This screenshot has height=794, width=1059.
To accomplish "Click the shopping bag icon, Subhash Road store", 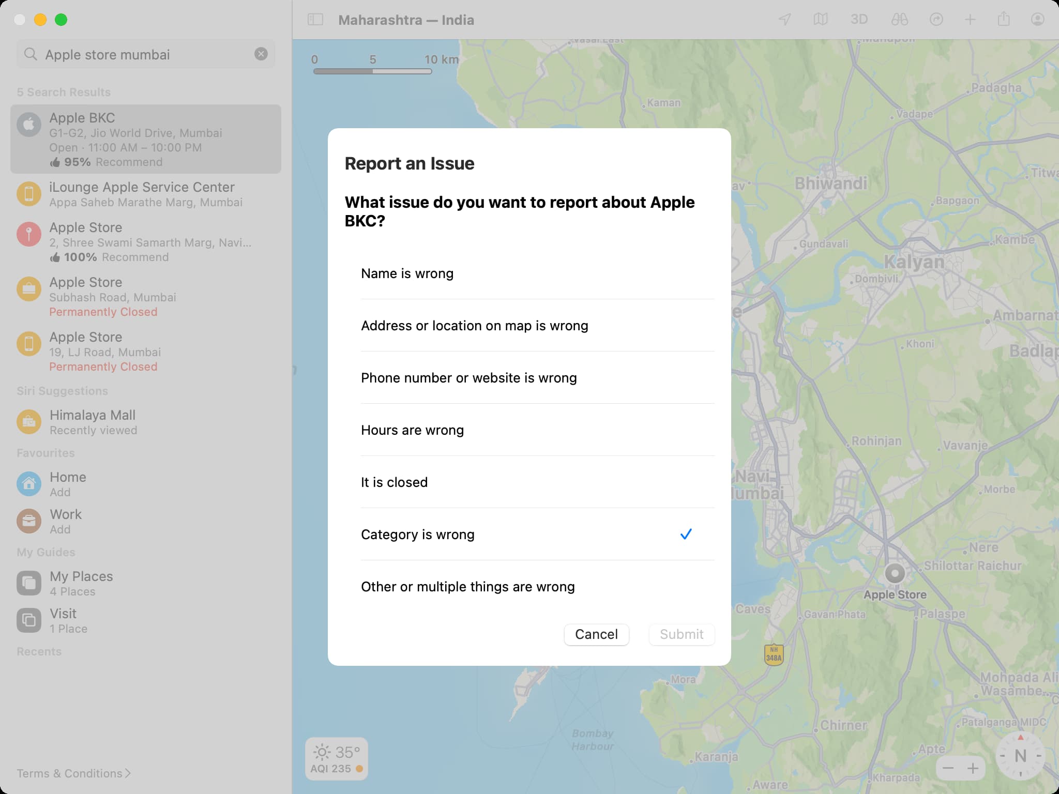I will click(x=29, y=289).
